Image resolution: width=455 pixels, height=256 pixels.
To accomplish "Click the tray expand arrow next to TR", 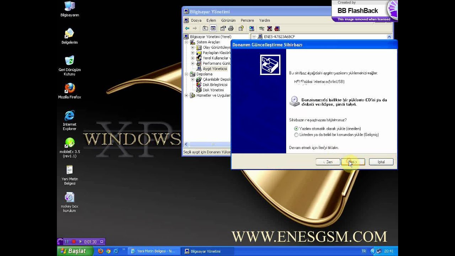I will pos(373,251).
